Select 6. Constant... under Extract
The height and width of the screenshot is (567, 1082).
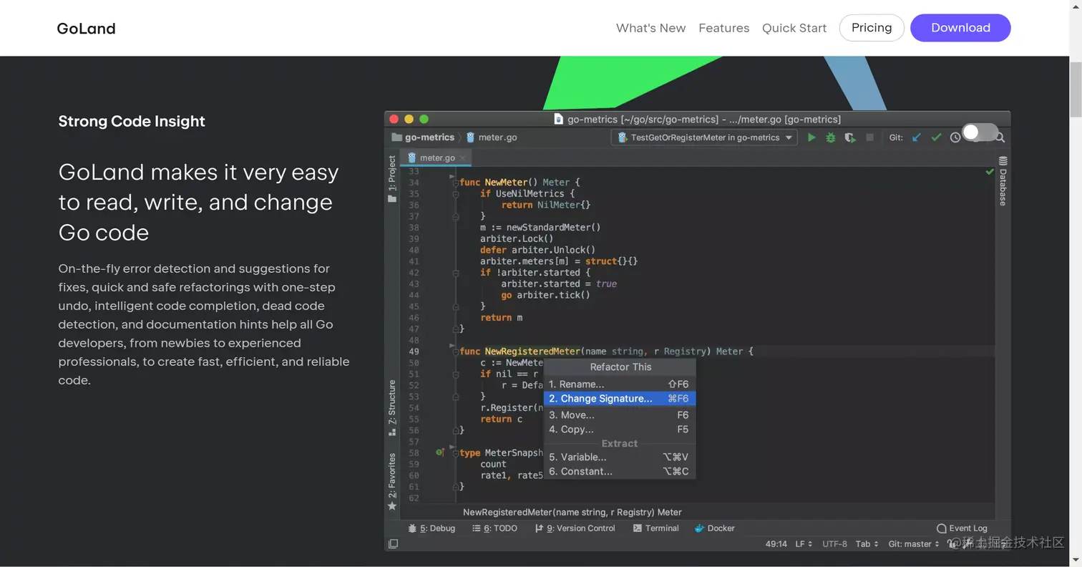[620, 471]
